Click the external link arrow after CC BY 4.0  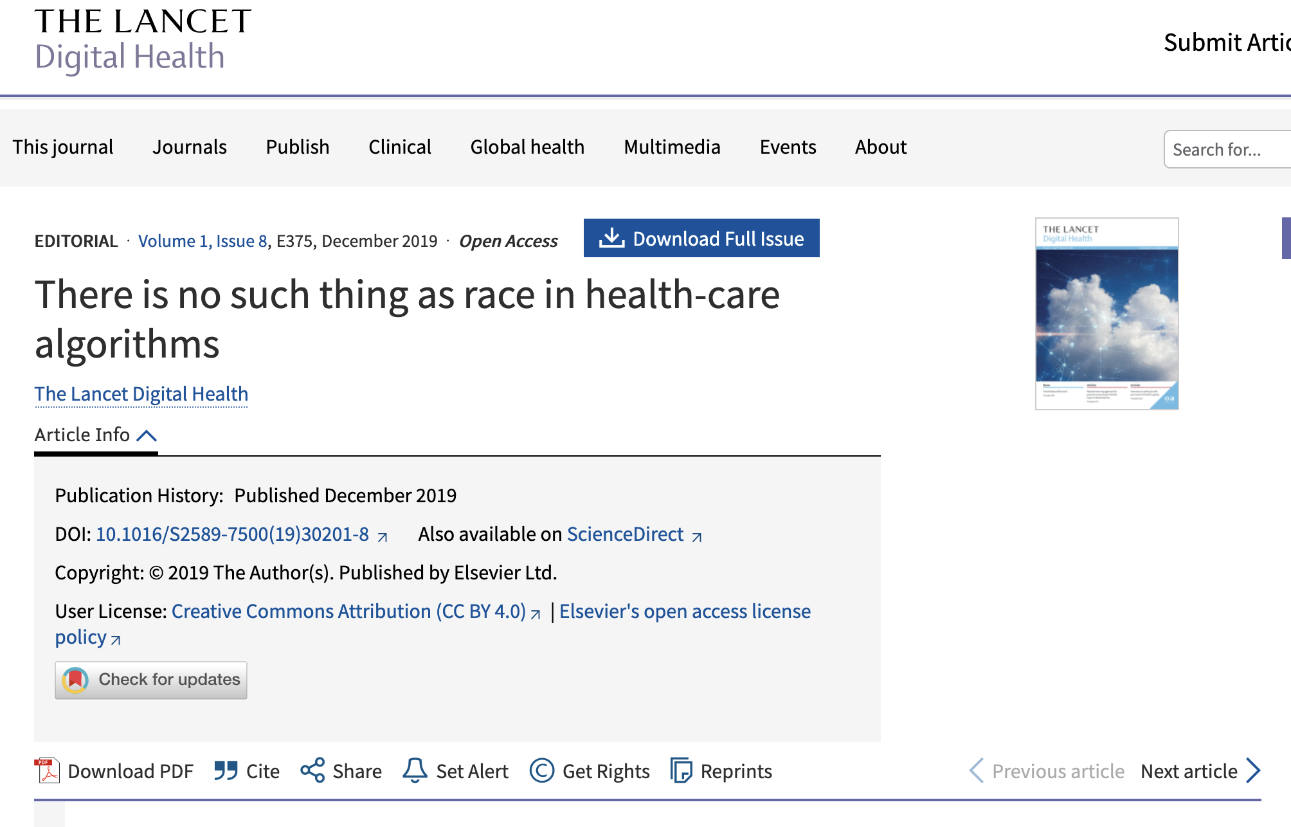click(536, 614)
